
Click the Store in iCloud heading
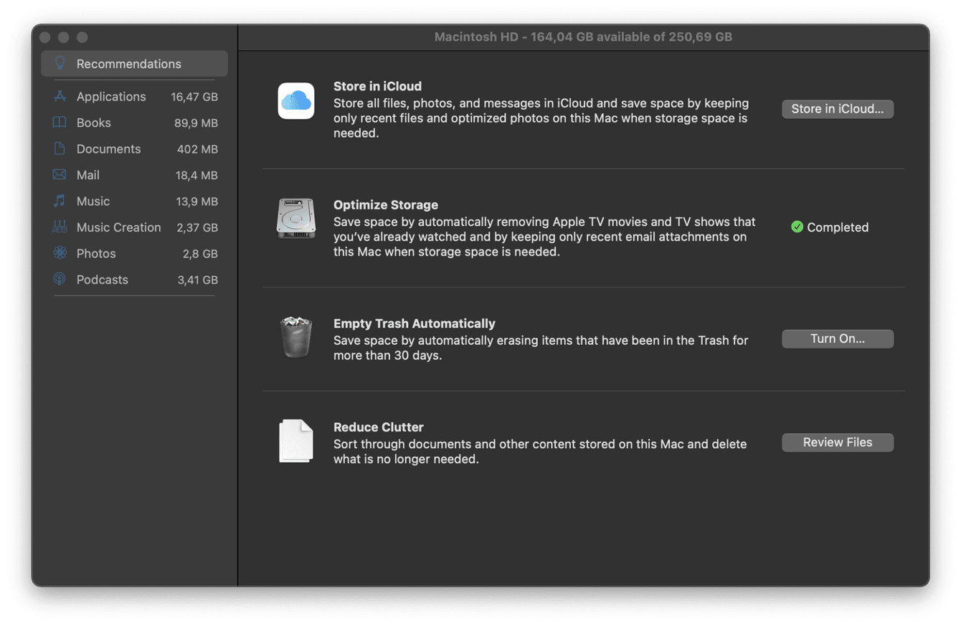click(377, 86)
